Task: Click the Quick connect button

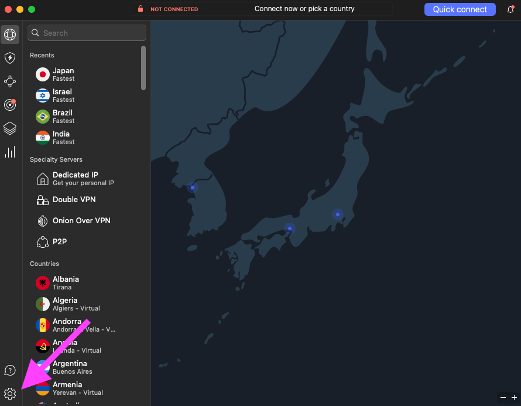Action: 460,9
